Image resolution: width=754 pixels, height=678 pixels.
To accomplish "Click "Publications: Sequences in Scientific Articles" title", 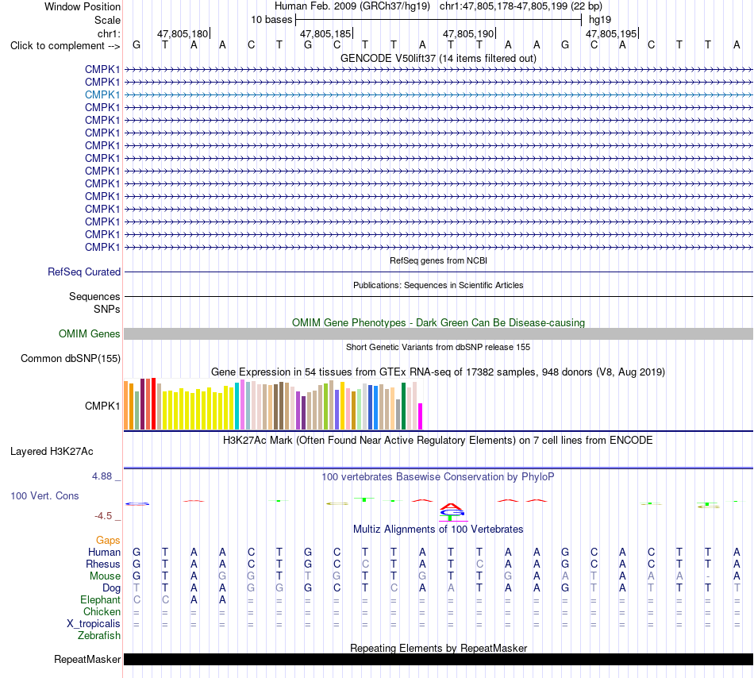I will coord(439,285).
